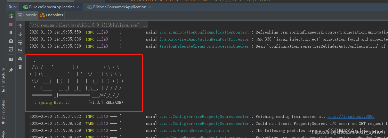Click 'Fetching config from server at:' message
The width and height of the screenshot is (388, 138).
point(291,117)
